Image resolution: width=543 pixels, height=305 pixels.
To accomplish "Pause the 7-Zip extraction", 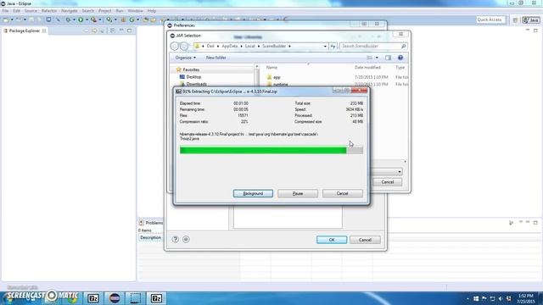I will (298, 193).
